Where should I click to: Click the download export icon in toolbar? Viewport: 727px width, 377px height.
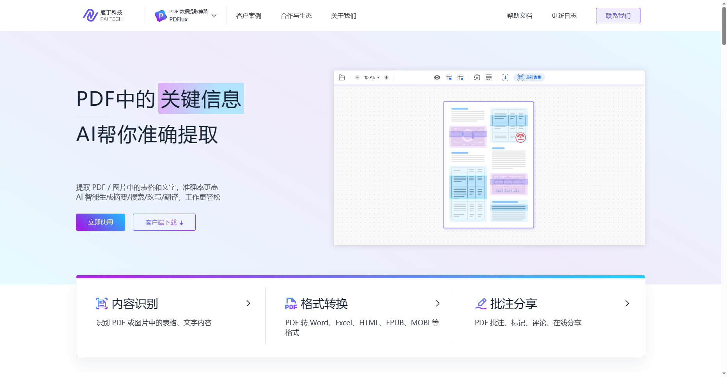(505, 77)
